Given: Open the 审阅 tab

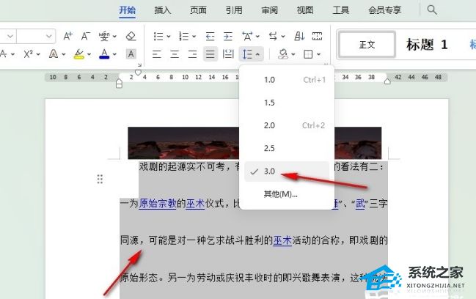Looking at the screenshot, I should click(x=270, y=10).
